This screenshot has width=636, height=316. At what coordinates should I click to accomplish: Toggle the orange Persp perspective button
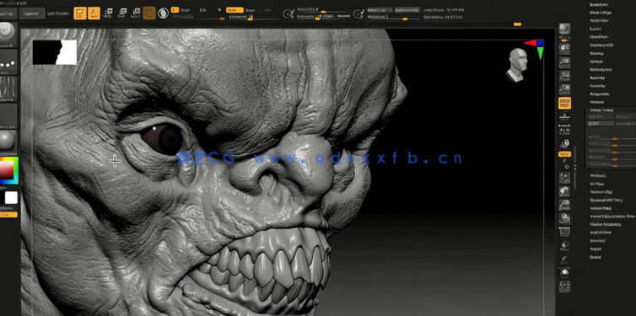click(x=564, y=104)
